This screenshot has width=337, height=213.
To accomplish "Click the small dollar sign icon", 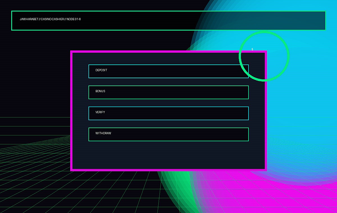I will point(252,49).
